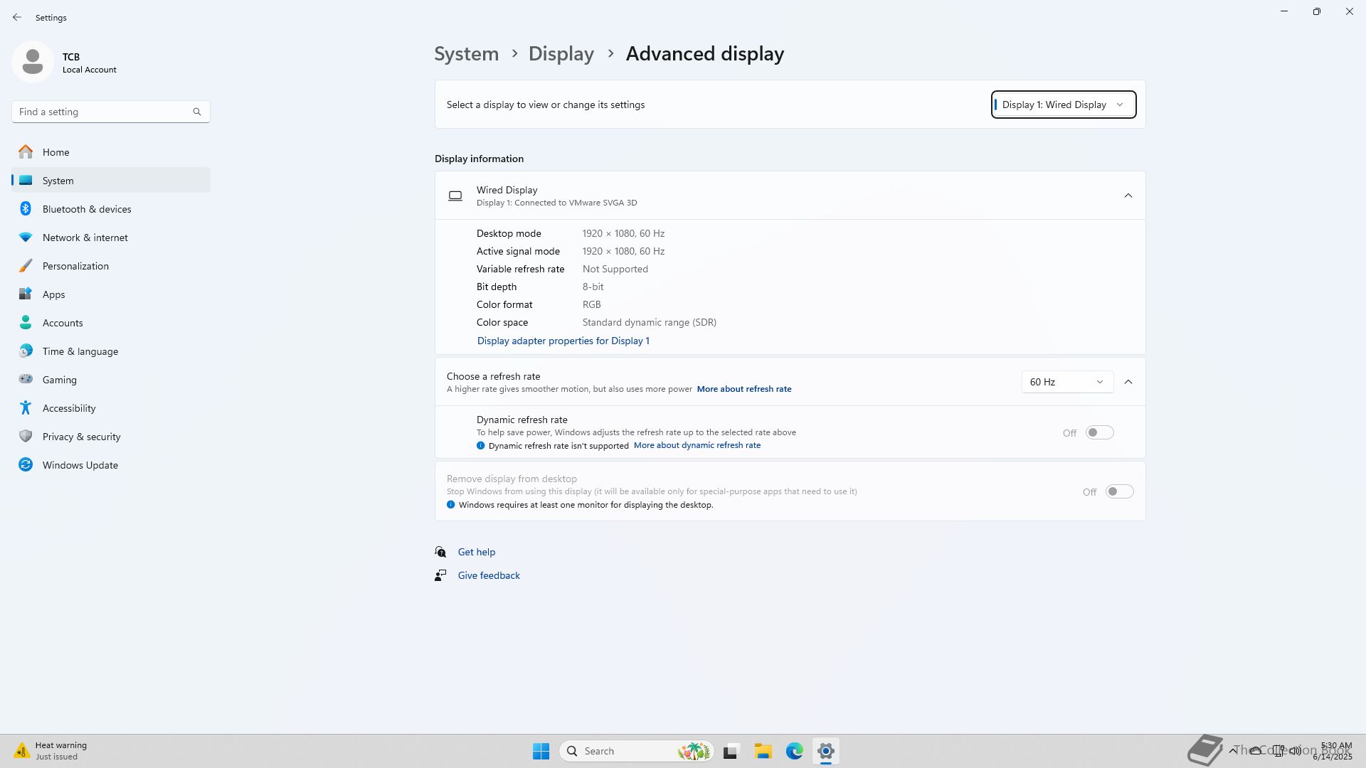Screen dimensions: 1366x768
Task: Select Gaming in the sidebar
Action: (x=60, y=380)
